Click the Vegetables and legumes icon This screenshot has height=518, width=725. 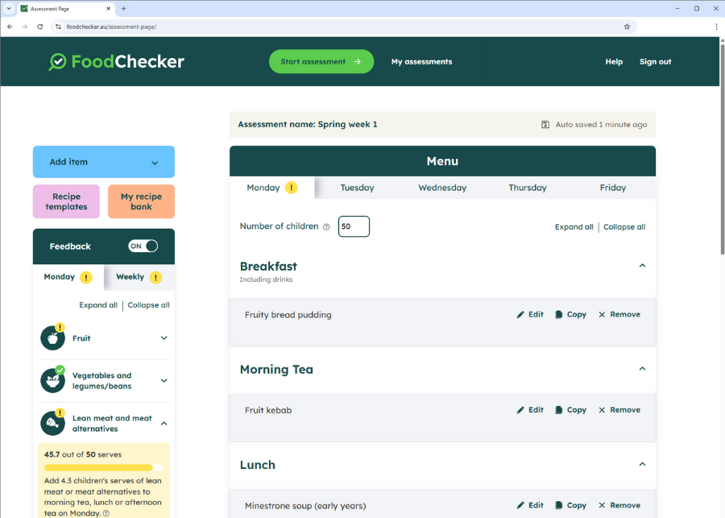pos(52,380)
